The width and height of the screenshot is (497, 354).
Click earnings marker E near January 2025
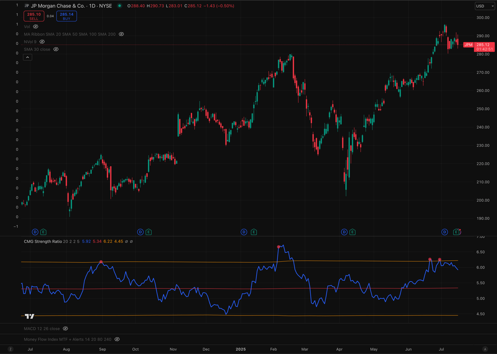click(x=254, y=232)
